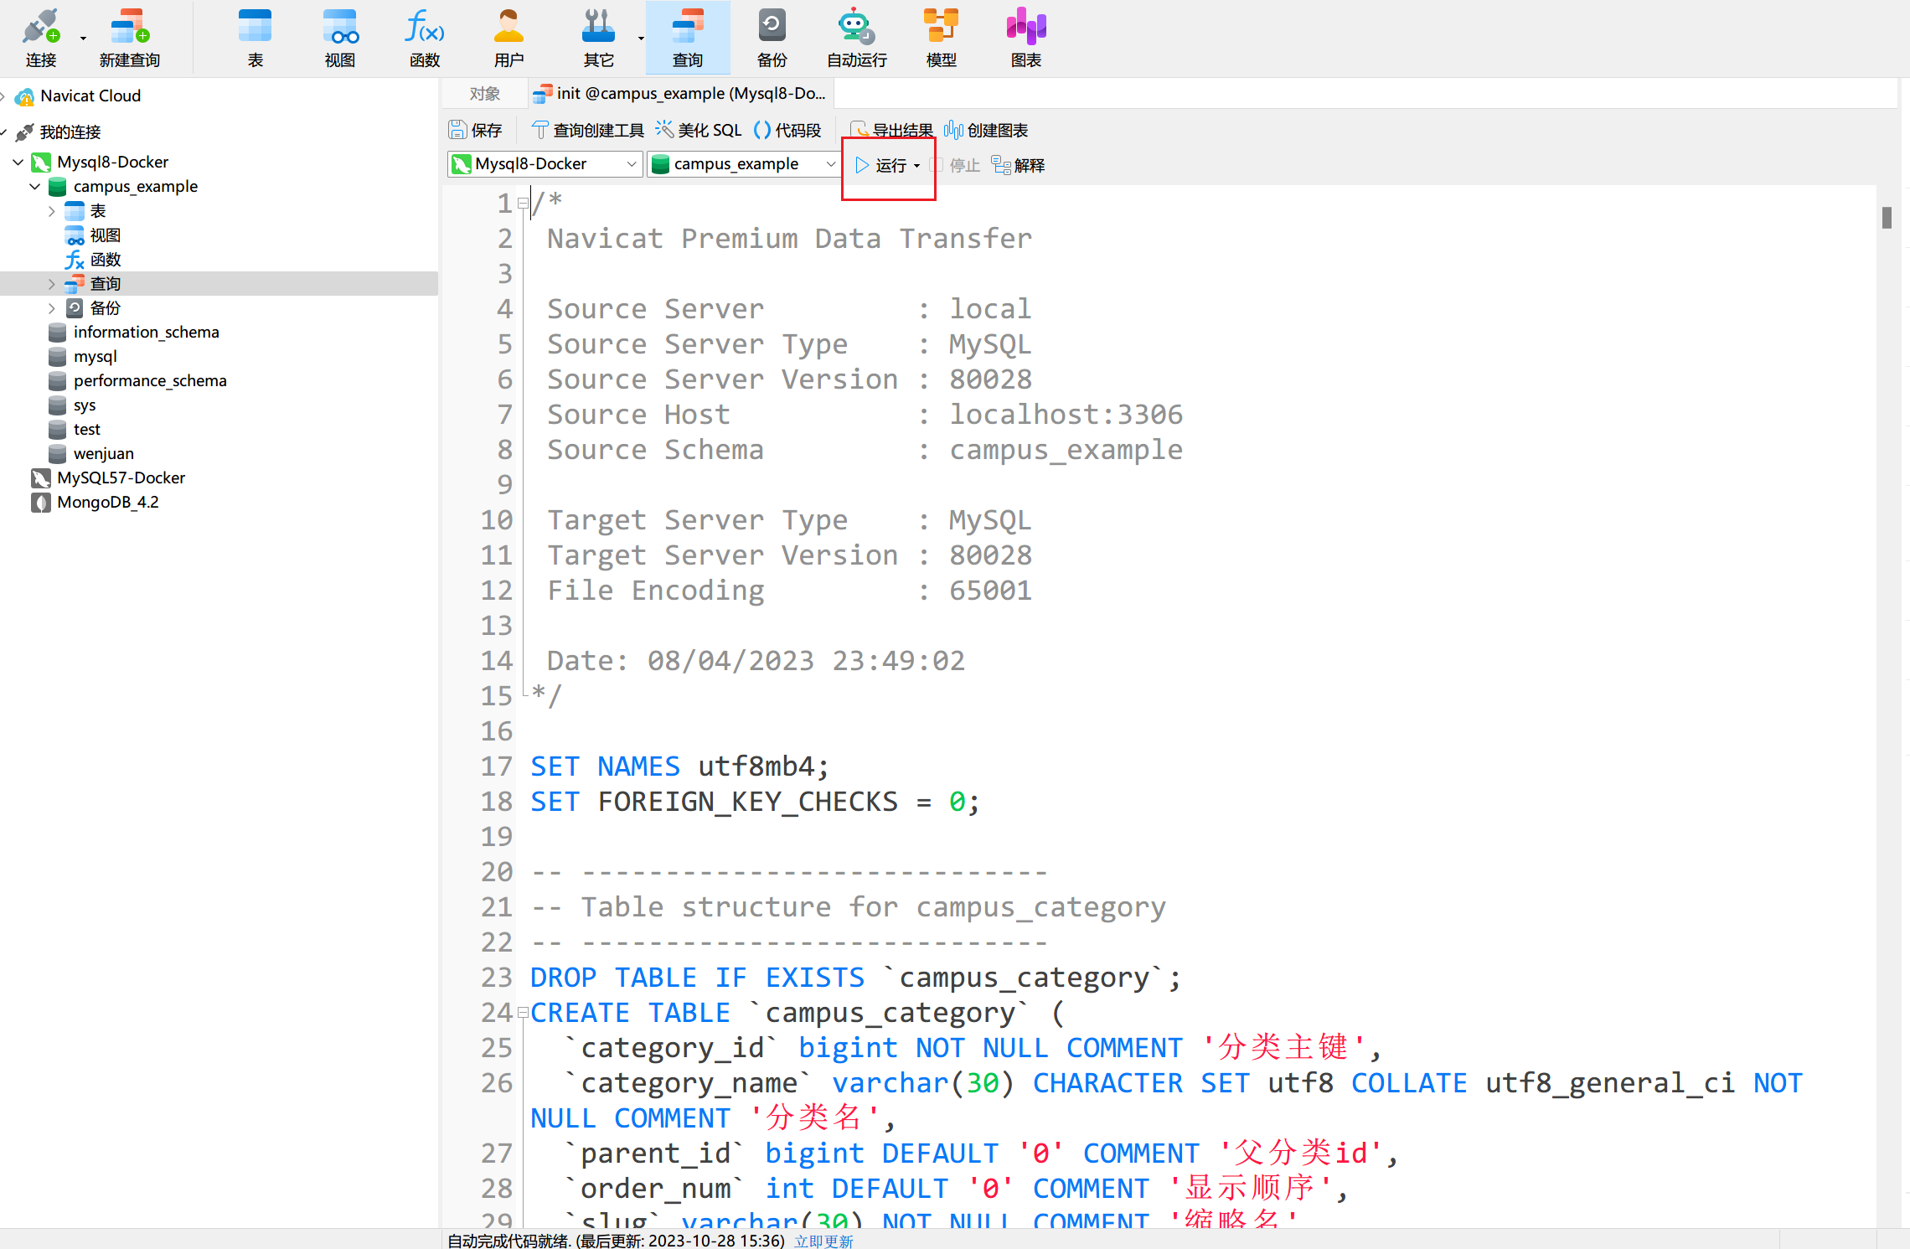Screen dimensions: 1910x1249
Task: Click the auto-complete status text in status bar
Action: [616, 1241]
